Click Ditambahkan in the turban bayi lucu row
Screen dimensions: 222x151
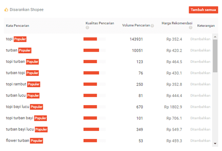point(200,130)
